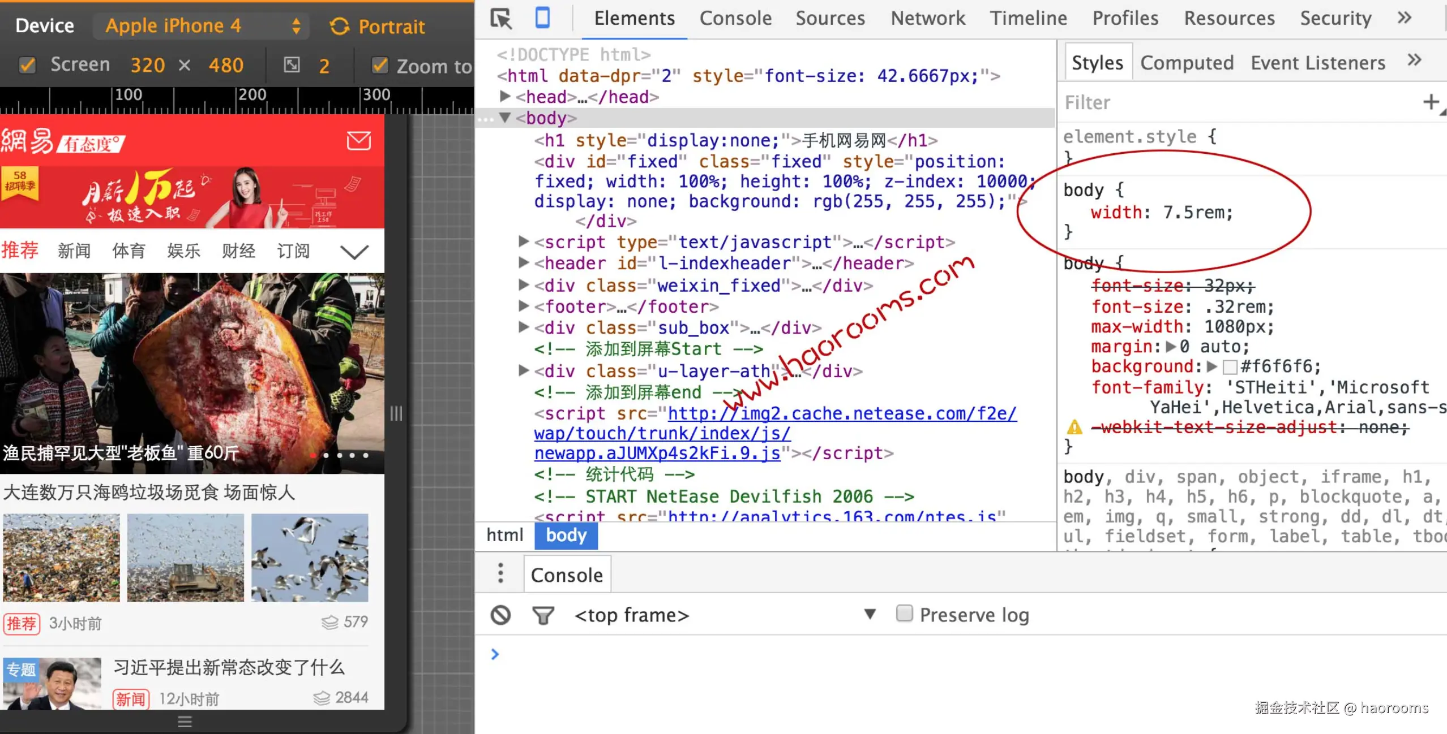Expand the head element node
The width and height of the screenshot is (1447, 734).
coord(505,97)
